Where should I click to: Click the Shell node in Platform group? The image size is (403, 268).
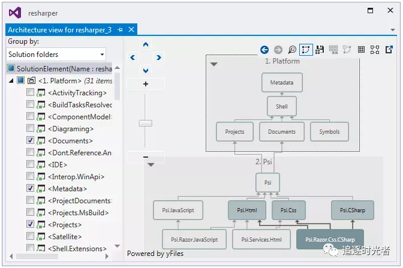tap(281, 107)
